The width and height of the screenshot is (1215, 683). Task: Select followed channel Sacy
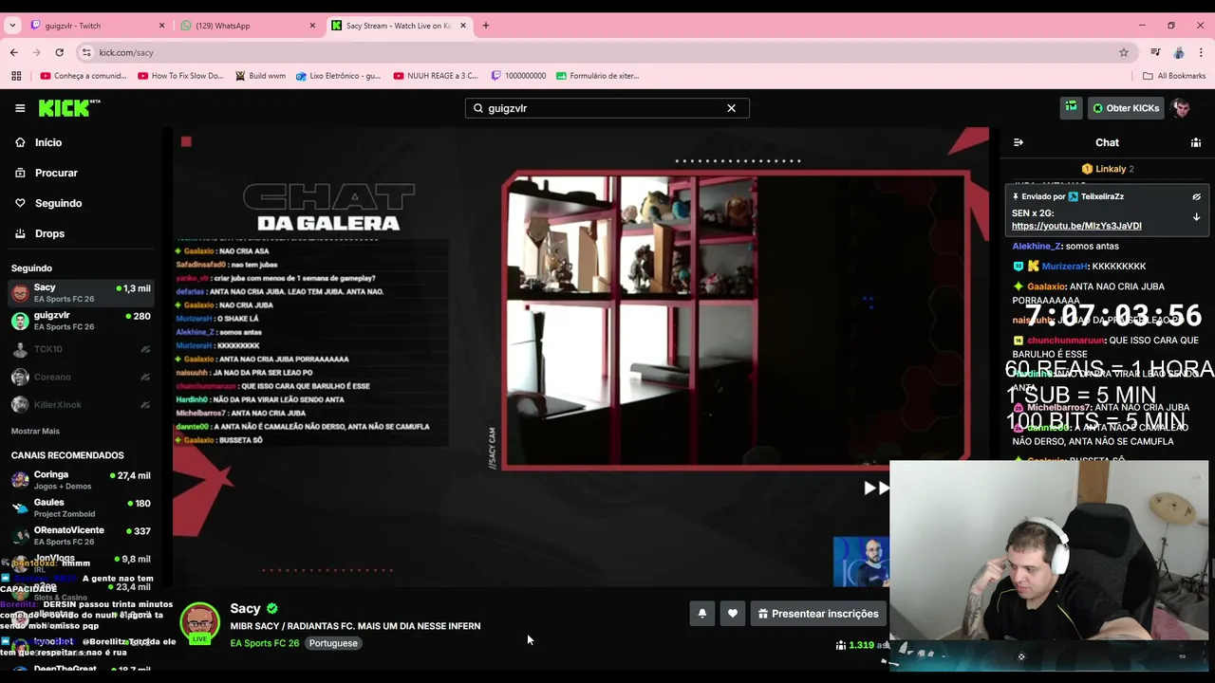(x=81, y=293)
